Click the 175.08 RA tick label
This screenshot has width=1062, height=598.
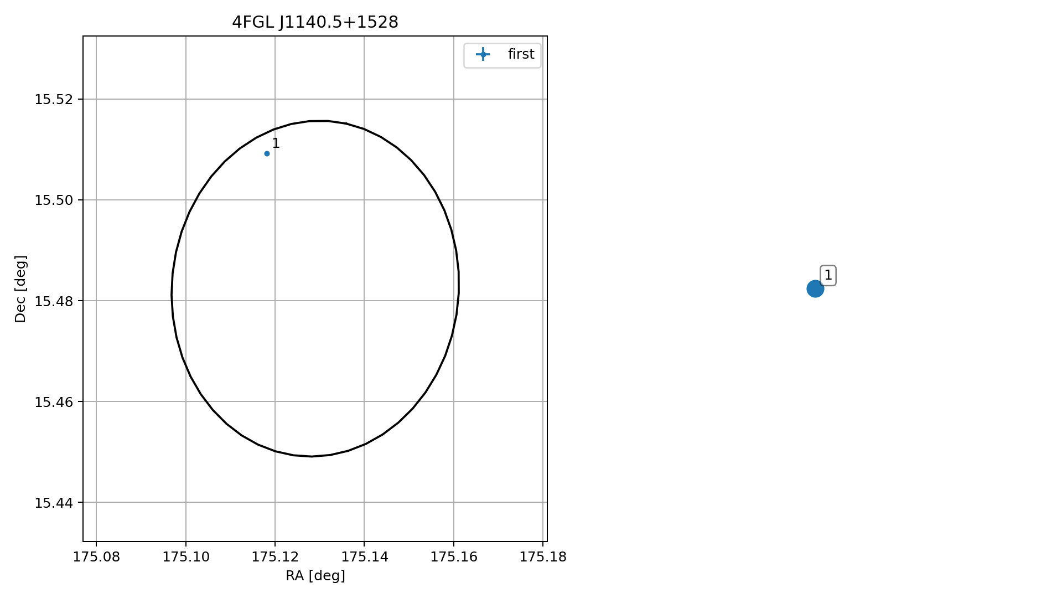point(96,557)
